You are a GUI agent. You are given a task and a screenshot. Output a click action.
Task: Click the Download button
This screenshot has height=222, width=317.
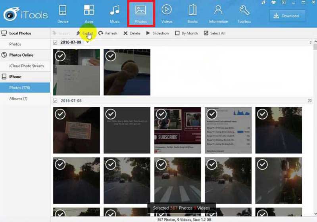(287, 16)
